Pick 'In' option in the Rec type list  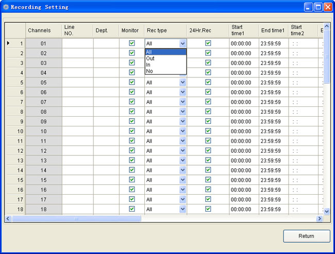click(x=148, y=65)
